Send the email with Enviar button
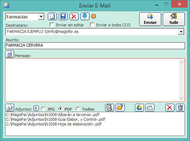190x141 pixels. click(150, 19)
